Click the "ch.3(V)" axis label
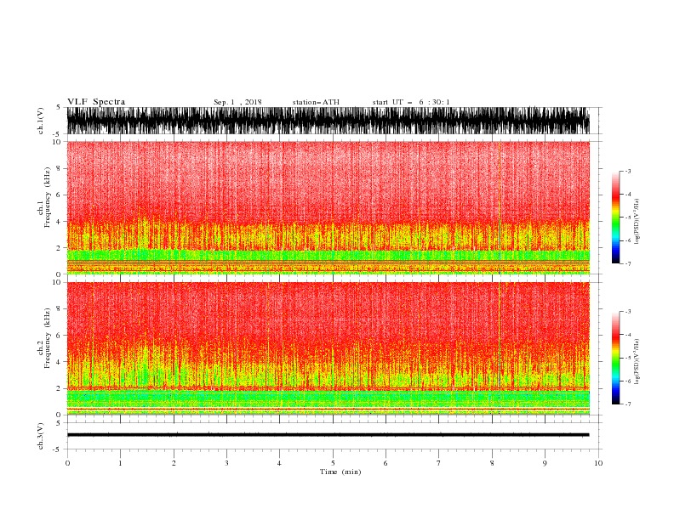This screenshot has height=520, width=674. 41,436
